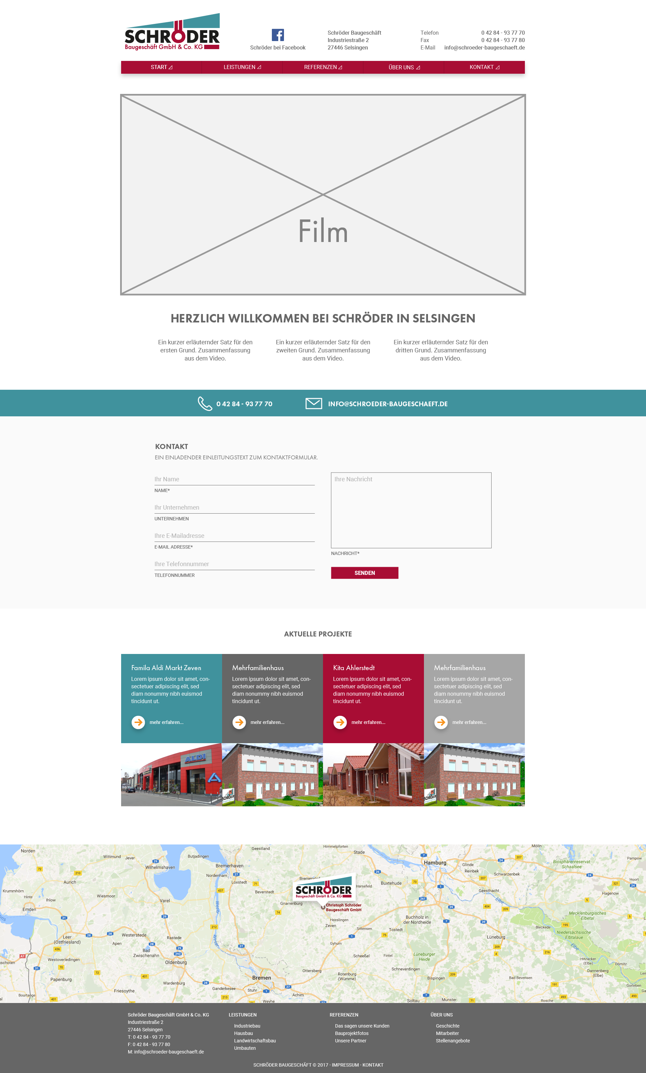Open Industriebau link in footer
646x1073 pixels.
coord(247,1026)
